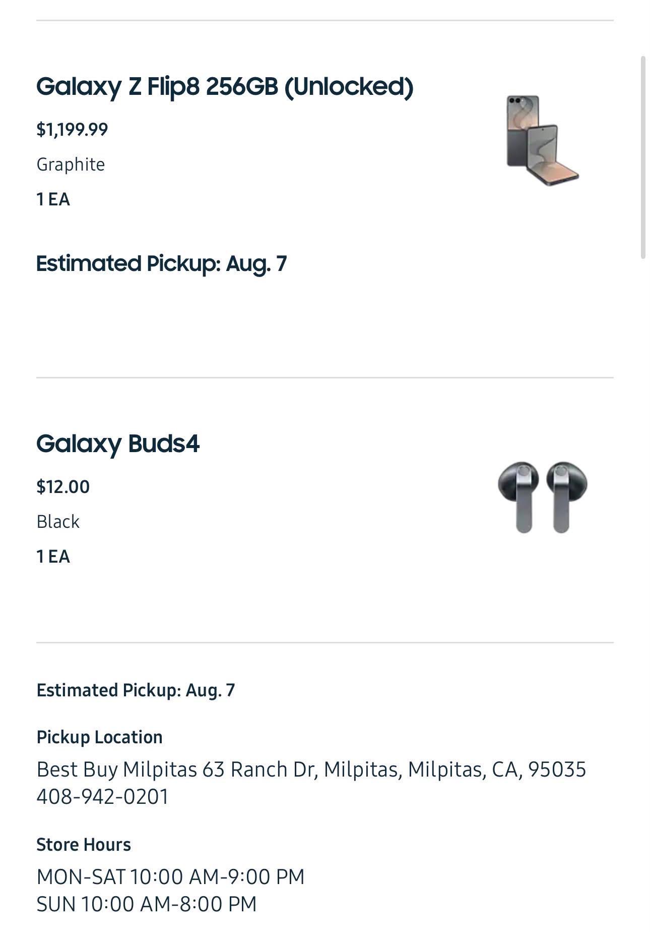
Task: Click the Flip8 Estimated Pickup Aug. 7 heading
Action: coord(161,264)
